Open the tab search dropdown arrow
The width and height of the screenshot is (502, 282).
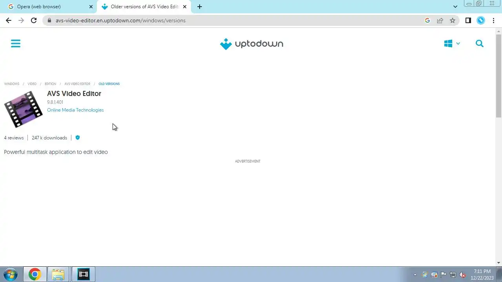pos(455,7)
